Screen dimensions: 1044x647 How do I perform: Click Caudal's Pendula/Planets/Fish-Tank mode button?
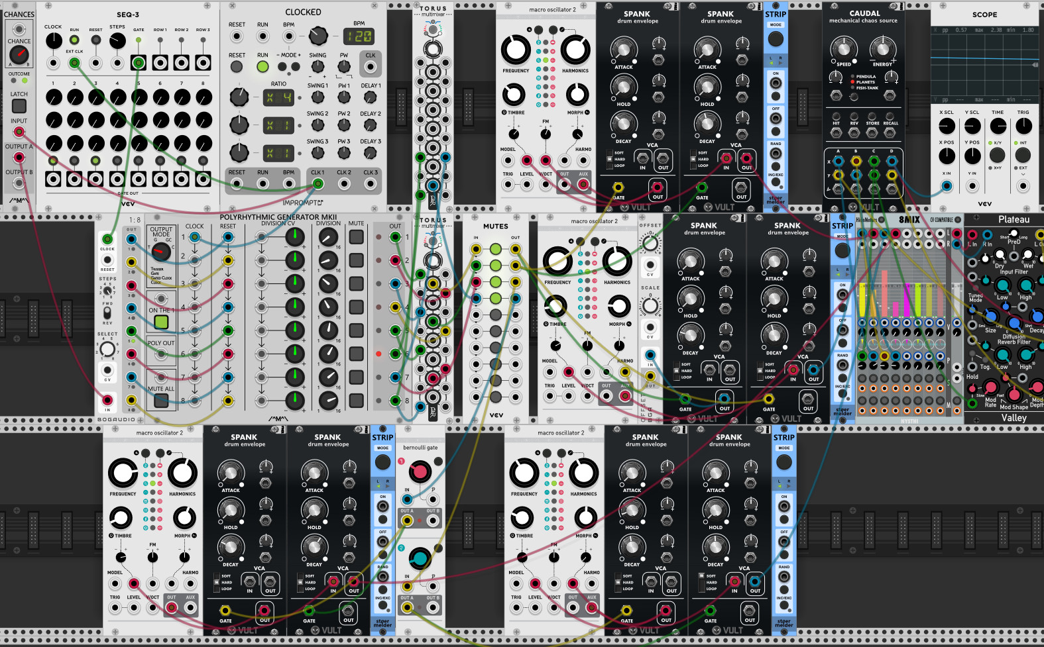[854, 97]
